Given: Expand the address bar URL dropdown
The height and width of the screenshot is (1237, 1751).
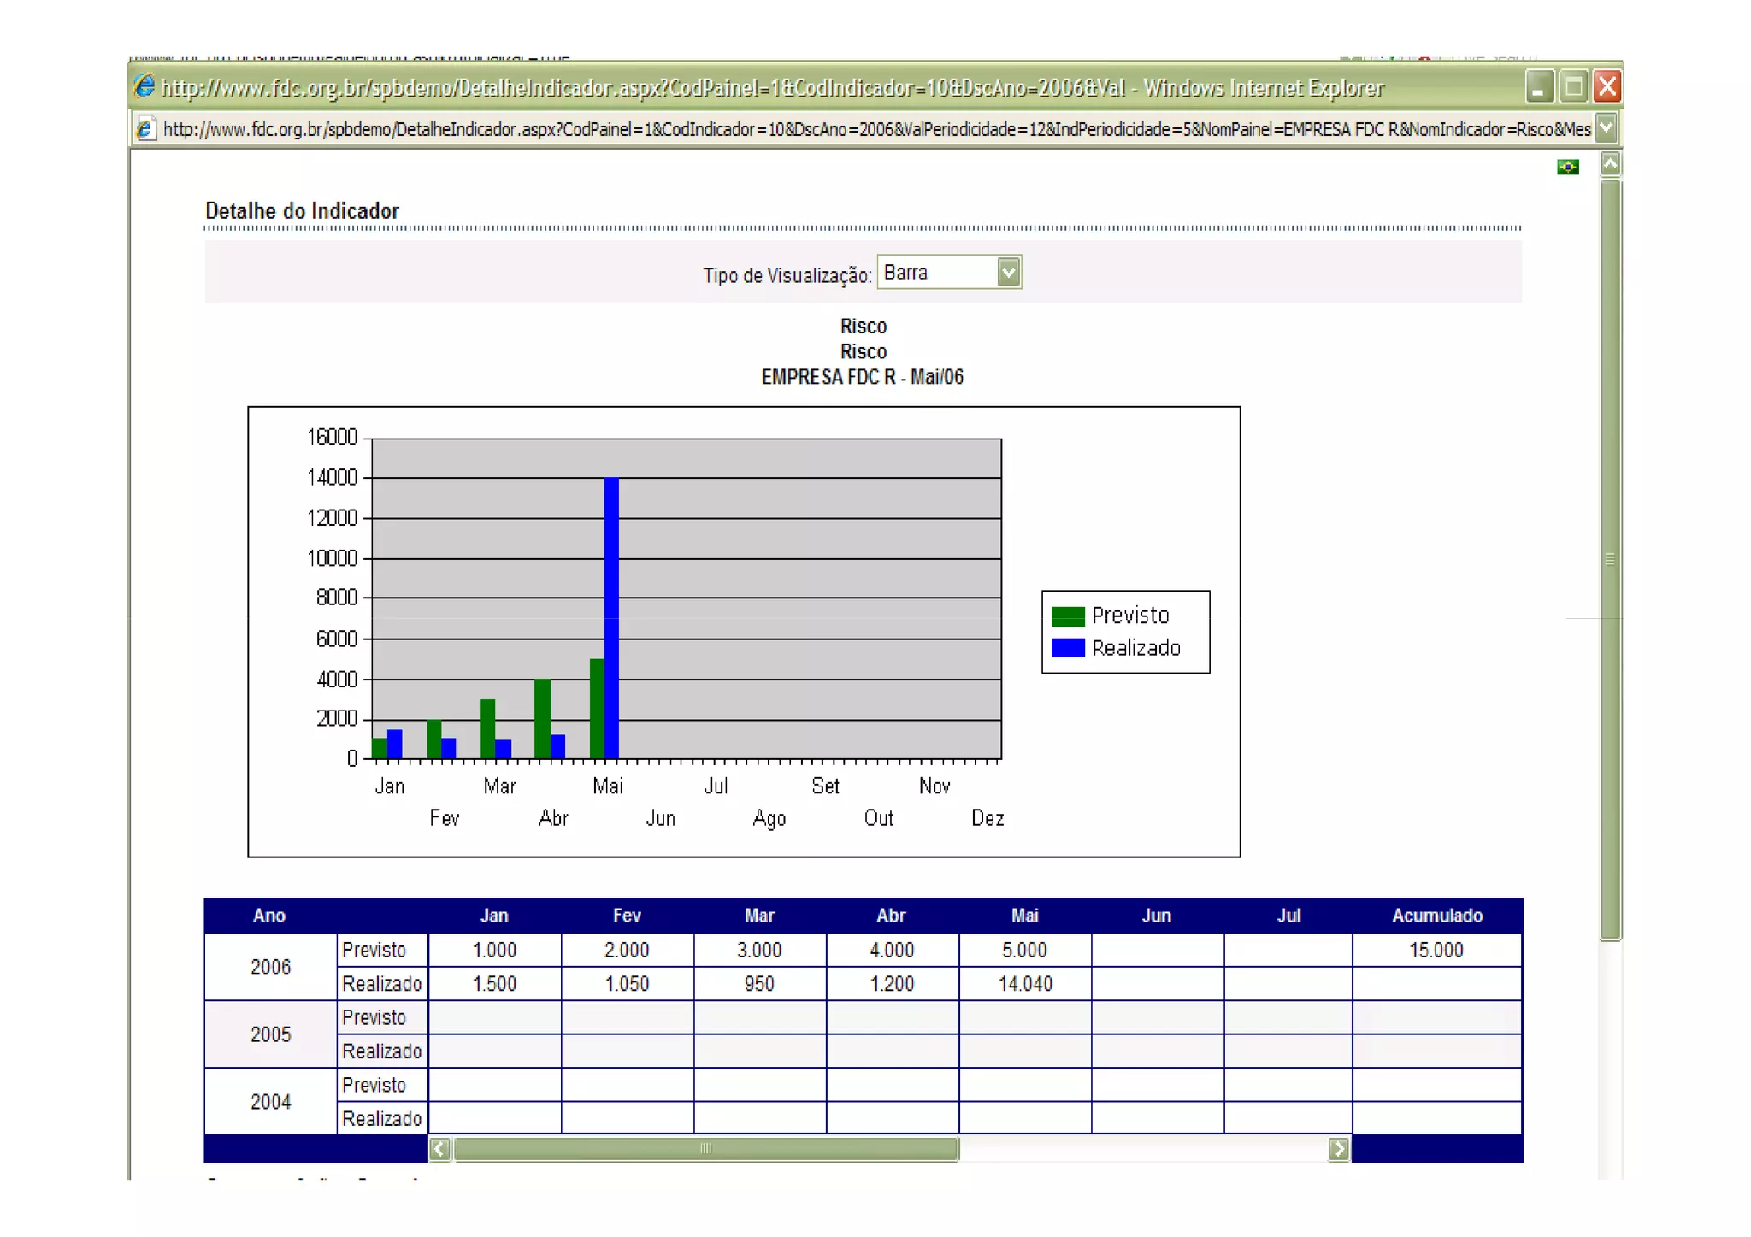Looking at the screenshot, I should pyautogui.click(x=1607, y=128).
